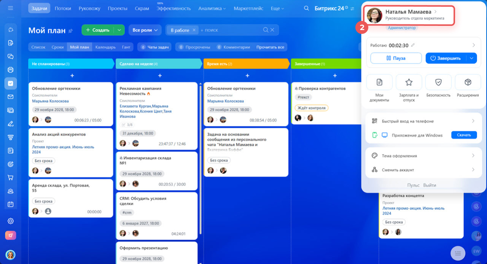Click the Скачать button for Windows app

click(x=464, y=135)
